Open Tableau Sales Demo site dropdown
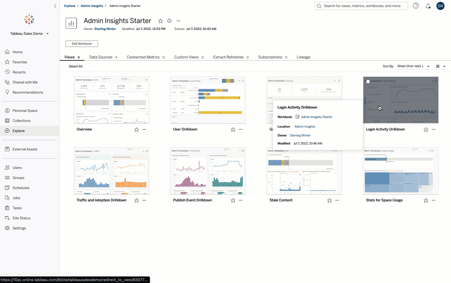 coord(29,34)
